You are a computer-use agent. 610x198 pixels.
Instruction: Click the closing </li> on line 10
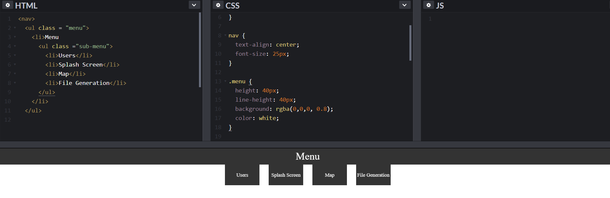[40, 101]
